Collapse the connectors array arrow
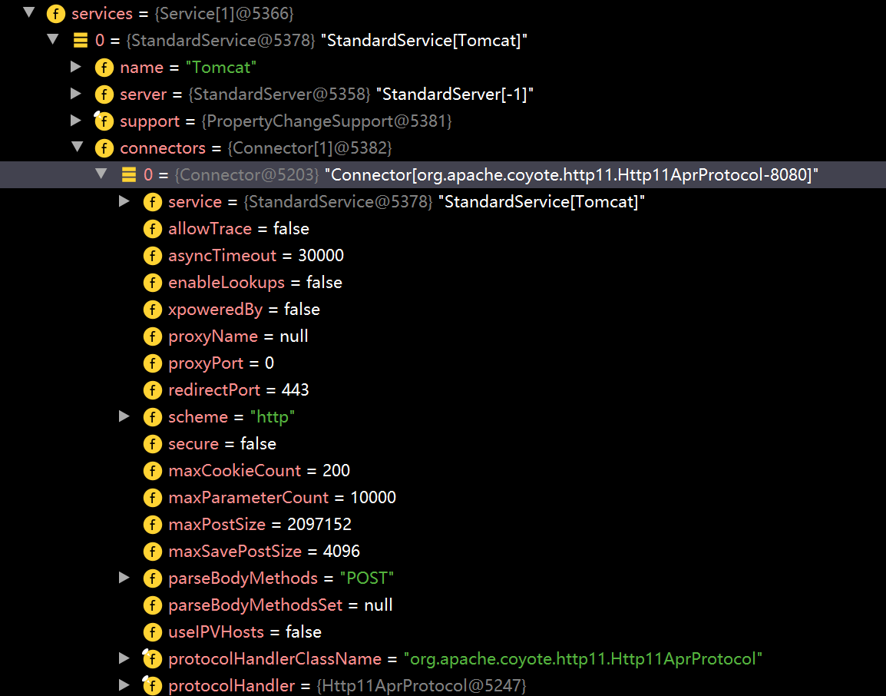Viewport: 886px width, 696px height. 78,147
